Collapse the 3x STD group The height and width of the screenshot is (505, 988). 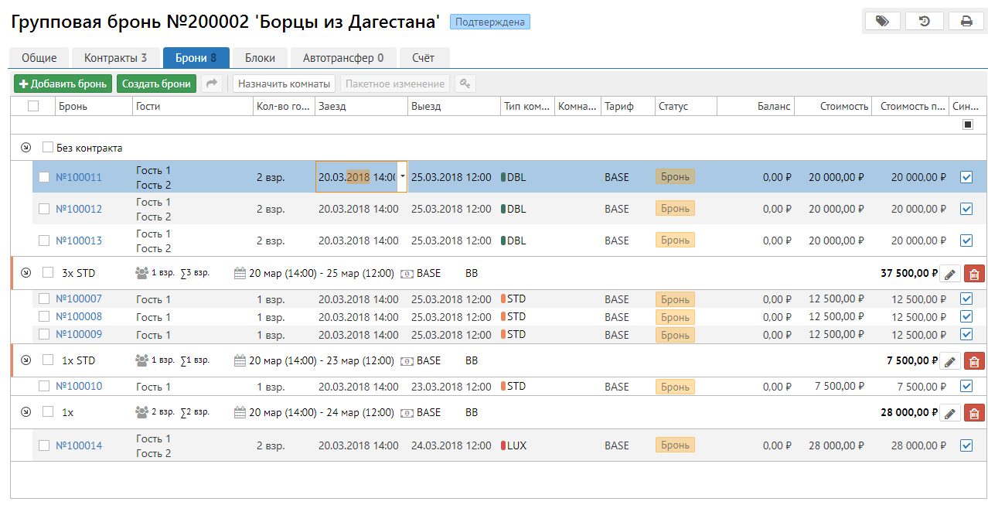tap(26, 273)
